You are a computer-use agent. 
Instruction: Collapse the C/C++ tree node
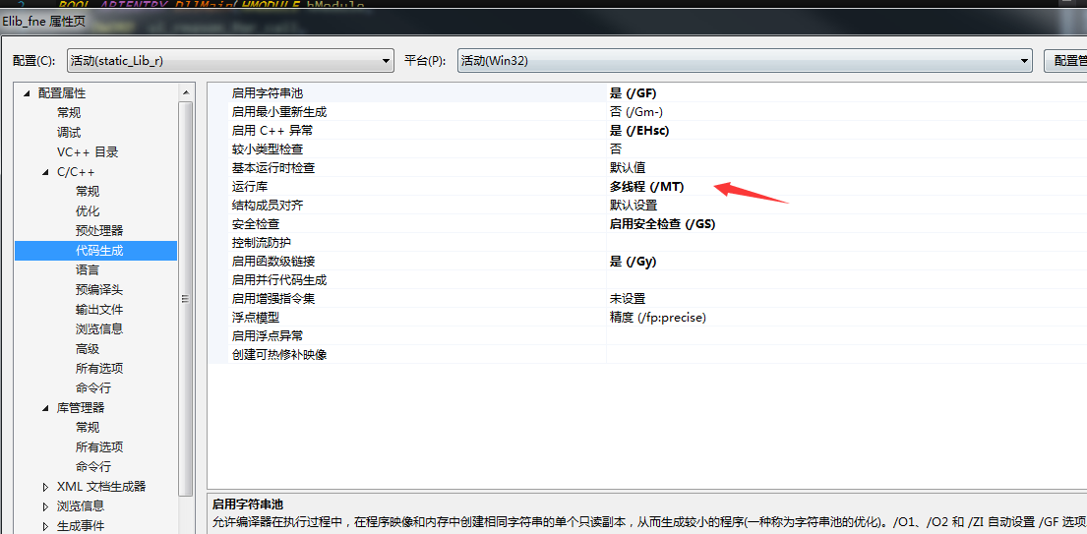(x=46, y=172)
